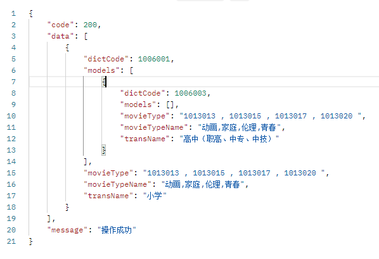Viewport: 379px width, 259px height.
Task: Click the highlighted opening brace on line 7
Action: coord(104,82)
